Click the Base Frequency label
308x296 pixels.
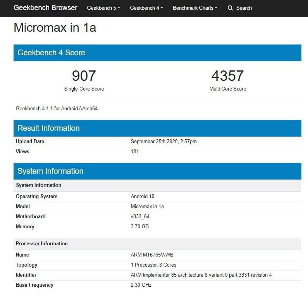(x=34, y=285)
